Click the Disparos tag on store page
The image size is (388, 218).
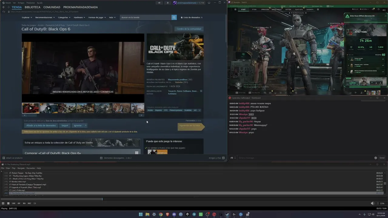(158, 110)
